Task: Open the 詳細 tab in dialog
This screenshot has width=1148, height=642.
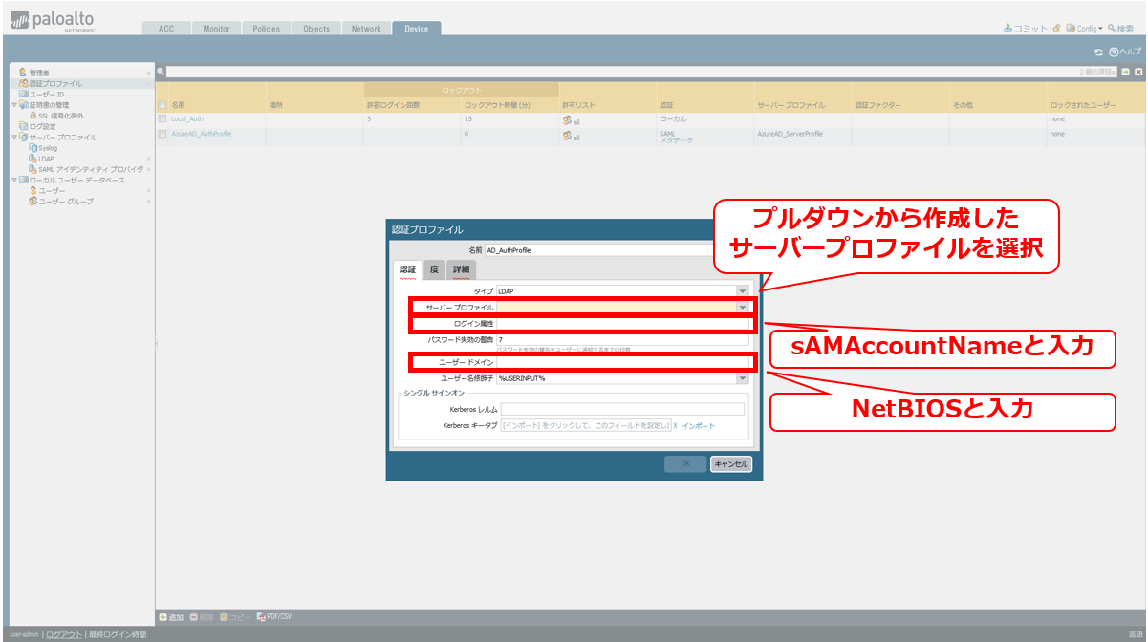Action: [461, 269]
